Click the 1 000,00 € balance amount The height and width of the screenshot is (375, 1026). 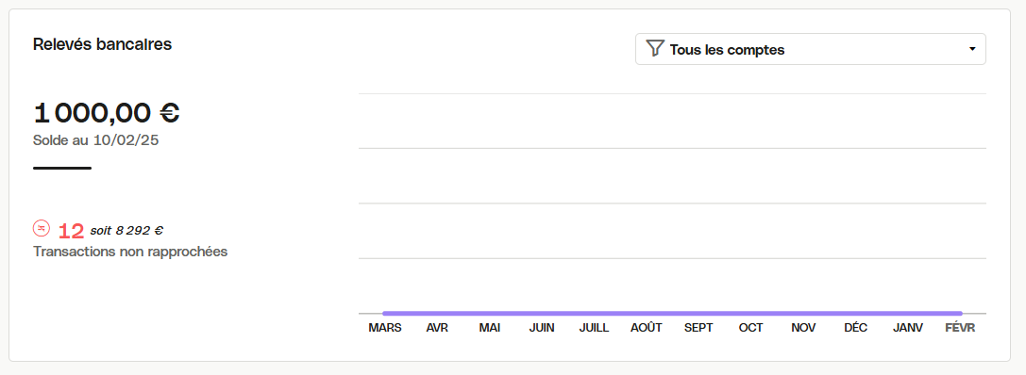(106, 113)
